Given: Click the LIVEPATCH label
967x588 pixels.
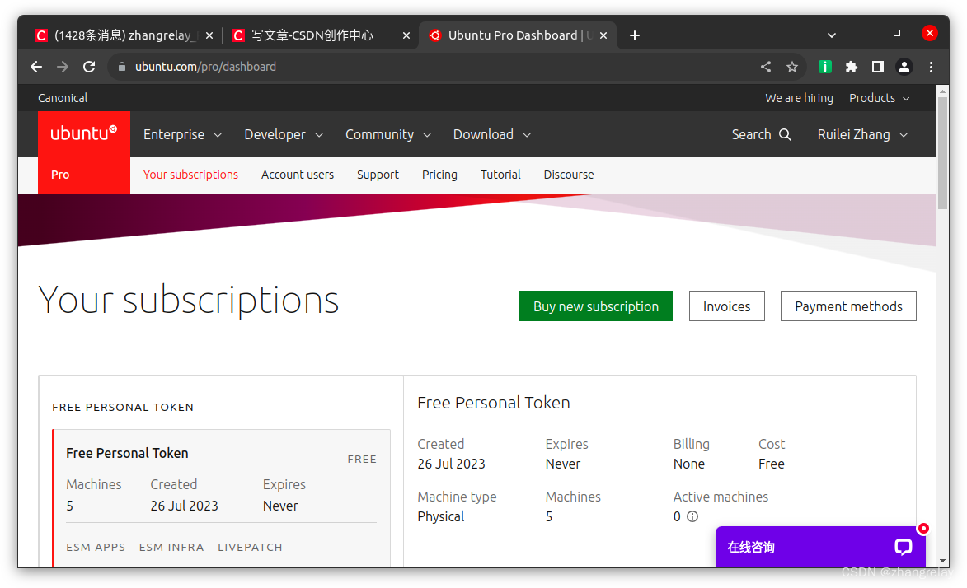Looking at the screenshot, I should click(x=251, y=548).
